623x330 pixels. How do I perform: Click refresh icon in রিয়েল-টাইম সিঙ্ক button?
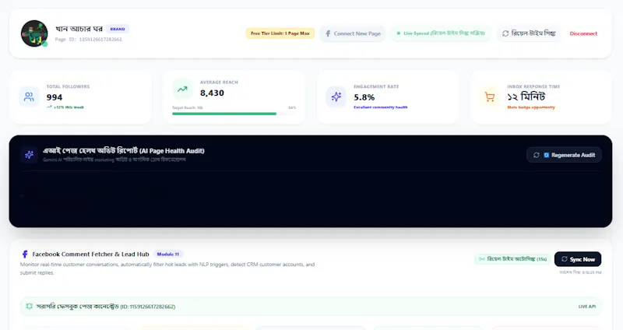[505, 33]
